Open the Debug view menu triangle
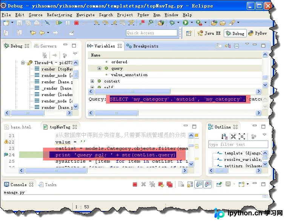This screenshot has height=223, width=286. (x=75, y=54)
